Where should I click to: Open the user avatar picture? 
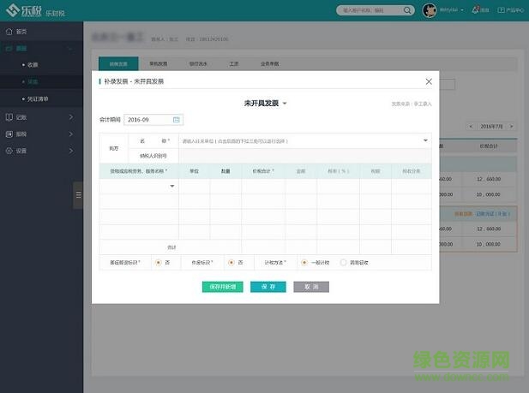pos(430,10)
